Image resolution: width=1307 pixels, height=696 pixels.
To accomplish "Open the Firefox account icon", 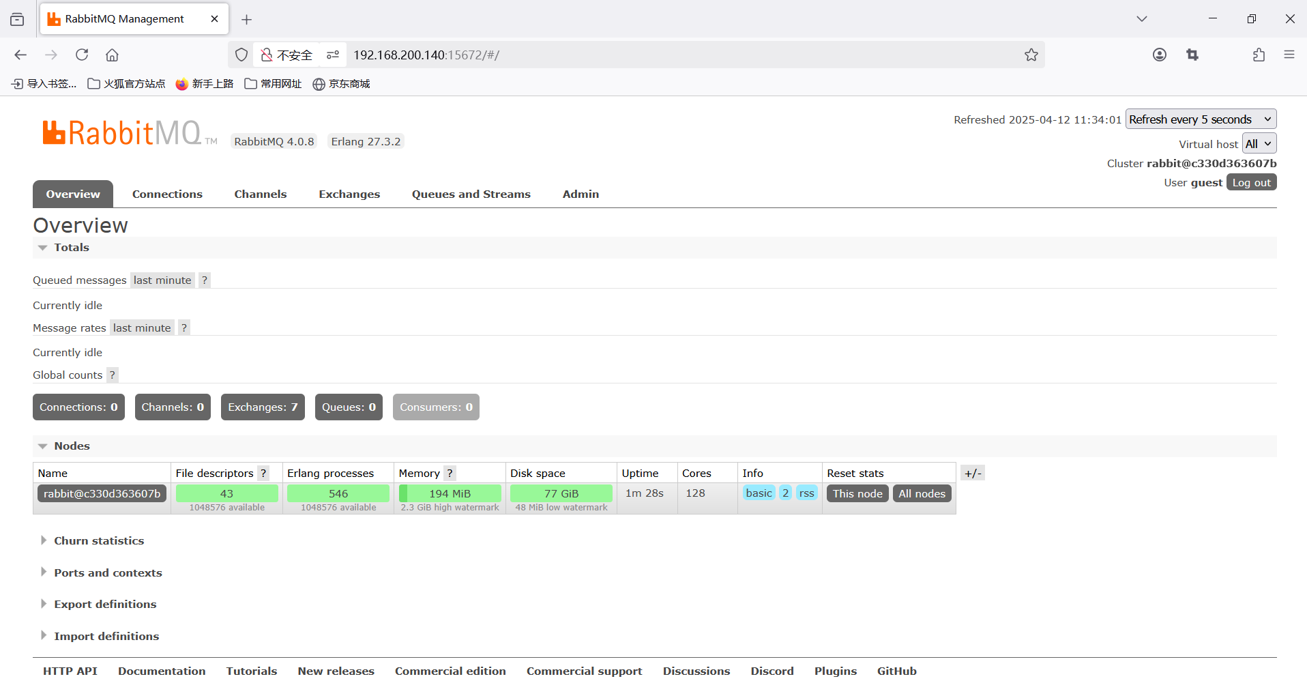I will pyautogui.click(x=1160, y=55).
